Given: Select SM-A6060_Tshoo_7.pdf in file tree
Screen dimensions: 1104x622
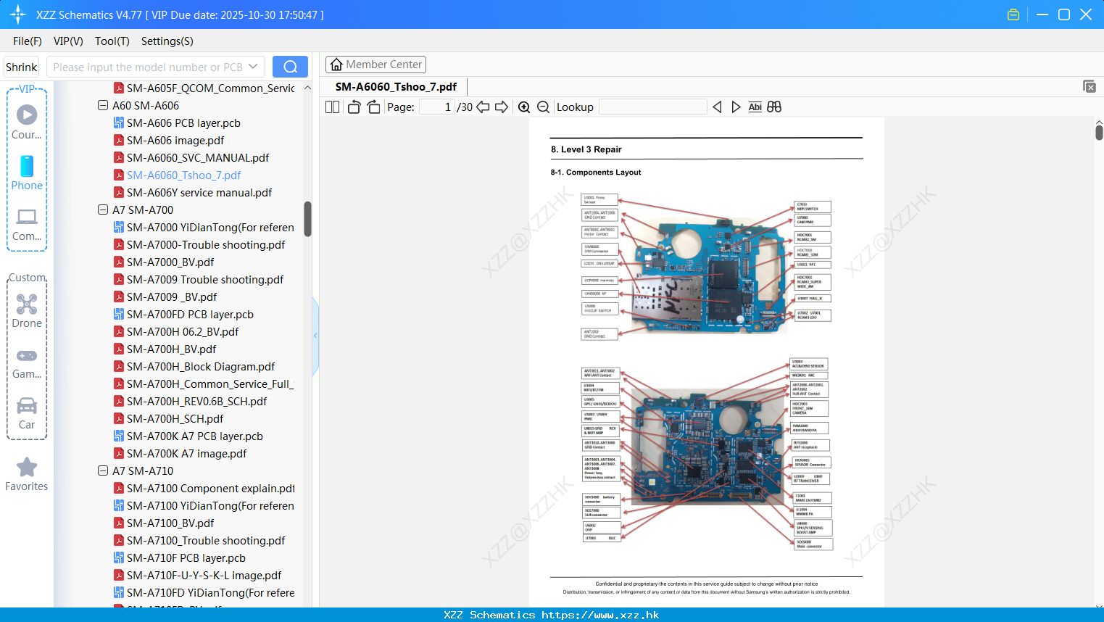Looking at the screenshot, I should pos(183,175).
